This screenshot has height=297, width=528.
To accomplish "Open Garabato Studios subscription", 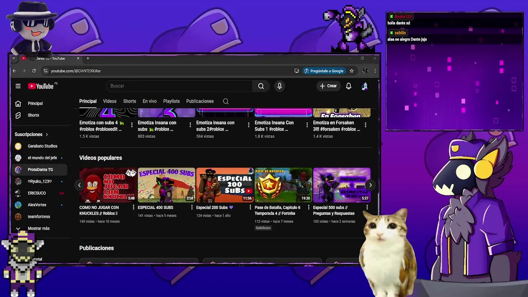I will [40, 146].
